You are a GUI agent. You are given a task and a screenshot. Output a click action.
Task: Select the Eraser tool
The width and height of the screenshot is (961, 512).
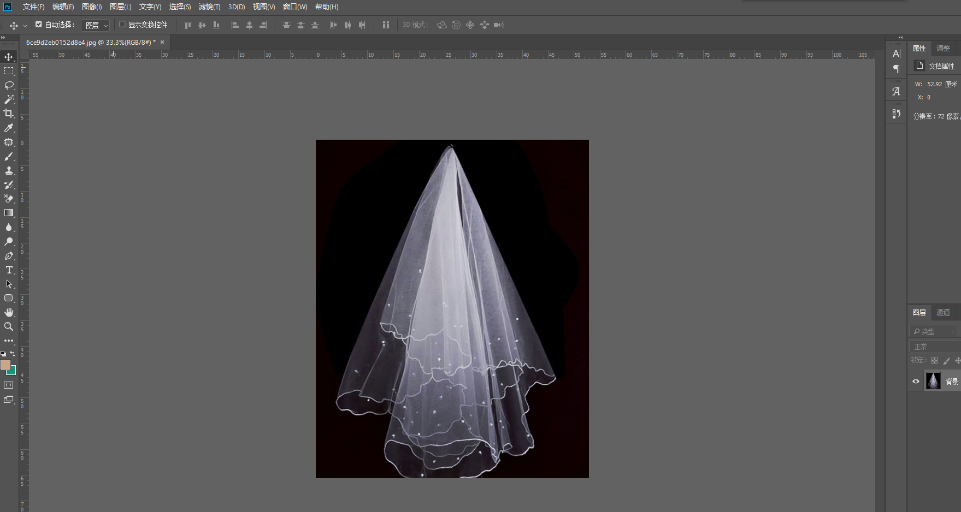(9, 199)
